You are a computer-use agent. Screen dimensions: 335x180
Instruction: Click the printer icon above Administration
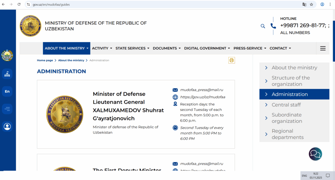point(232,60)
